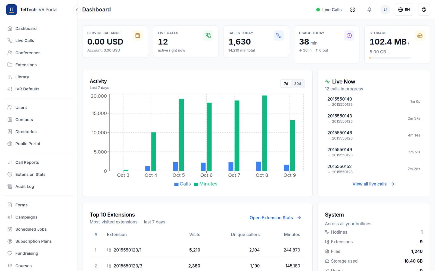
Task: Click the Forms sidebar icon
Action: (x=10, y=205)
